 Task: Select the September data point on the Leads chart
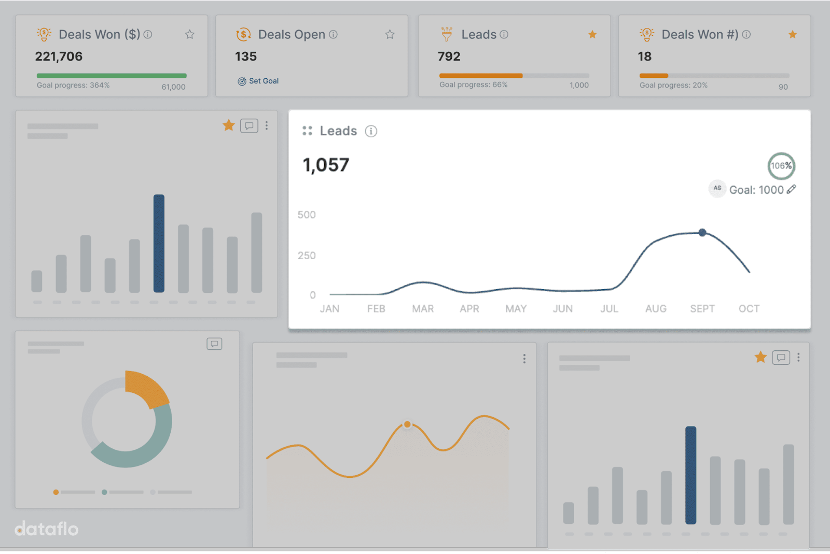click(702, 233)
